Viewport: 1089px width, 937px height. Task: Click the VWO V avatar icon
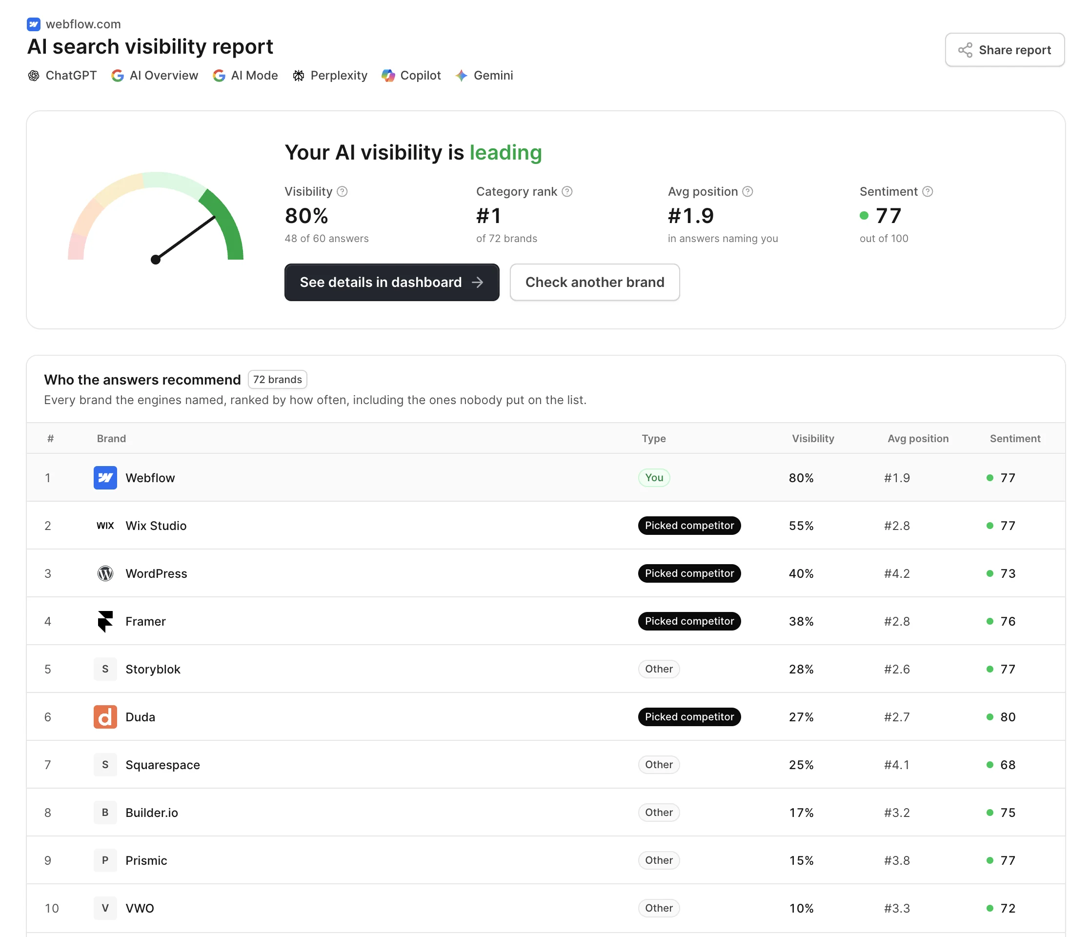pos(105,909)
